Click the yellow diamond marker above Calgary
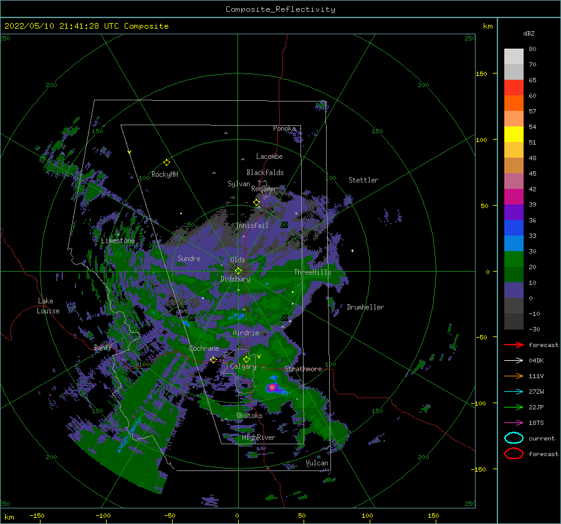Screen dimensions: 561x524 click(246, 359)
